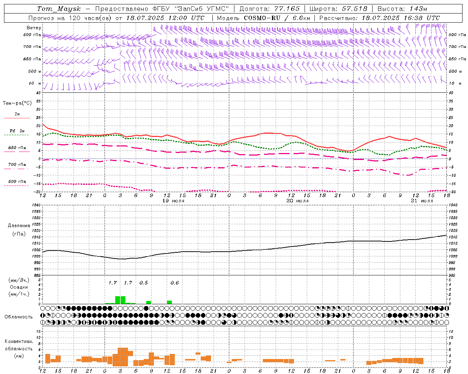Click the (мм/3ч.) precipitation unit label
This screenshot has width=468, height=374.
pyautogui.click(x=19, y=280)
